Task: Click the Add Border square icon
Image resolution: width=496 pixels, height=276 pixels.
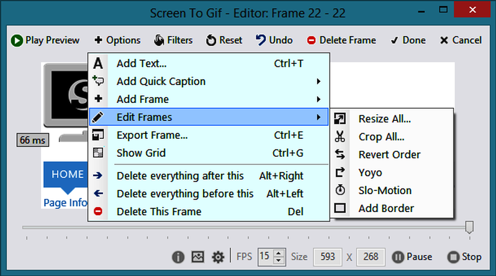Action: (340, 208)
